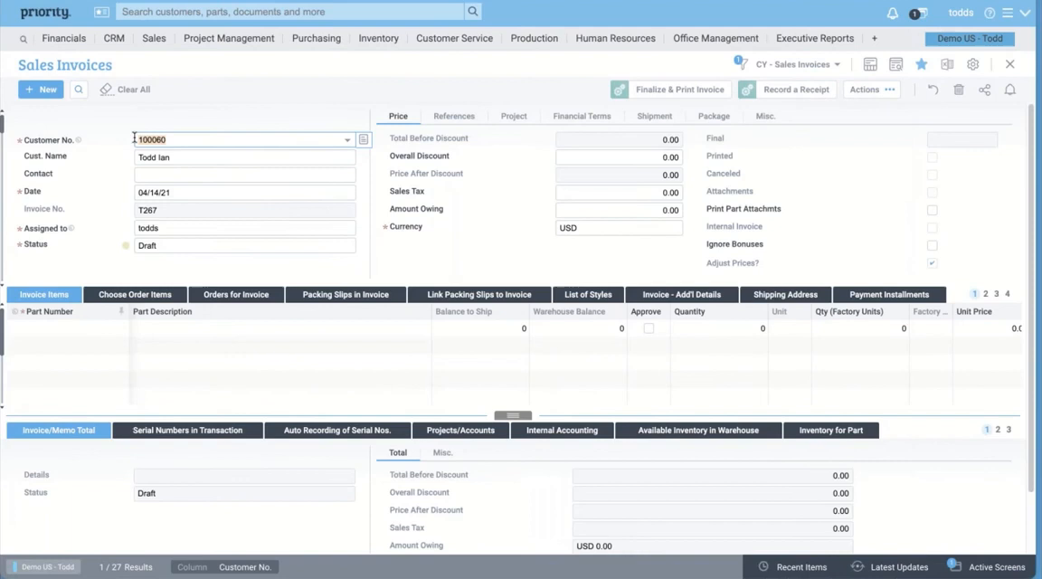Open the Executive Reports menu

pos(815,39)
